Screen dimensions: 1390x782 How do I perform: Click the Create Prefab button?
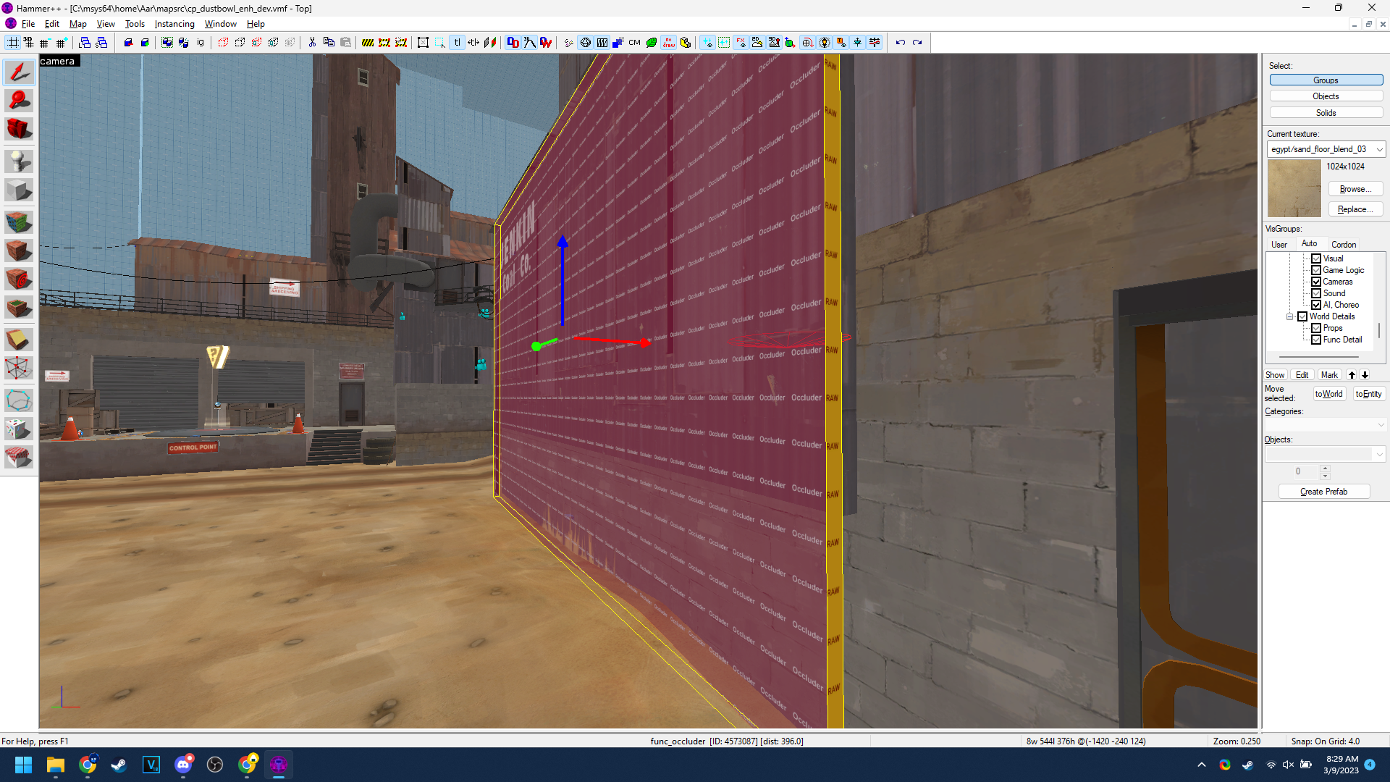[x=1324, y=491]
